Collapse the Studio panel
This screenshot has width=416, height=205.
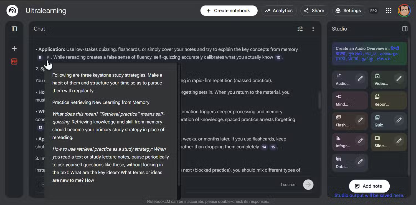point(405,29)
